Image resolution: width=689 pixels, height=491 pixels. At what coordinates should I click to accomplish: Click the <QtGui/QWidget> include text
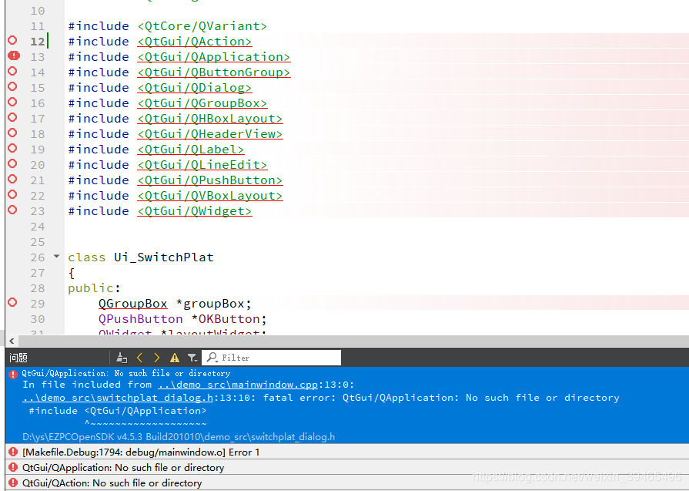coord(195,210)
